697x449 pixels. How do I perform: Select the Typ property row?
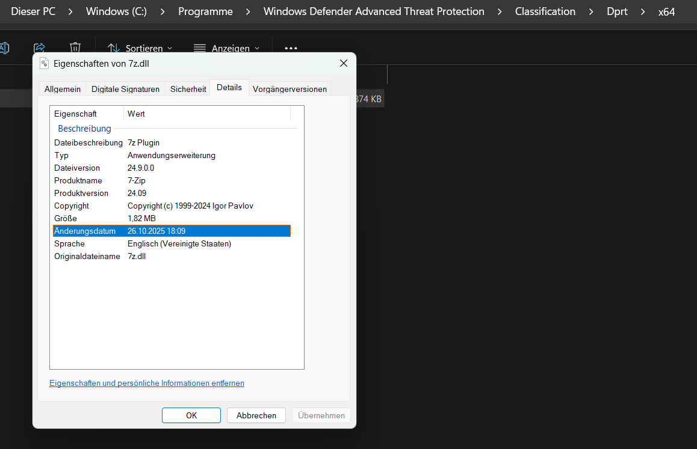click(172, 156)
